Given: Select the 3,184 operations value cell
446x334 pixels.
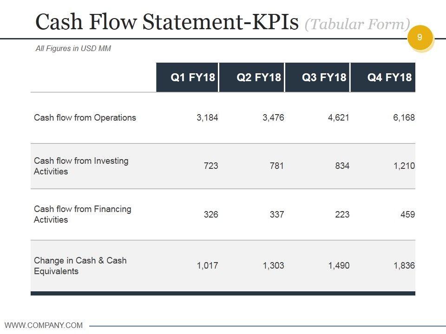Looking at the screenshot, I should click(207, 118).
